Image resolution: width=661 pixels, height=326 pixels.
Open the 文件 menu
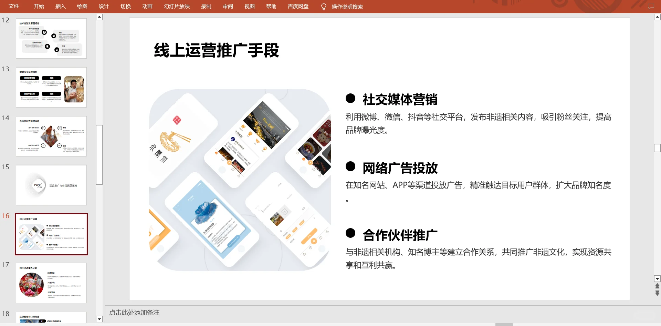point(14,6)
